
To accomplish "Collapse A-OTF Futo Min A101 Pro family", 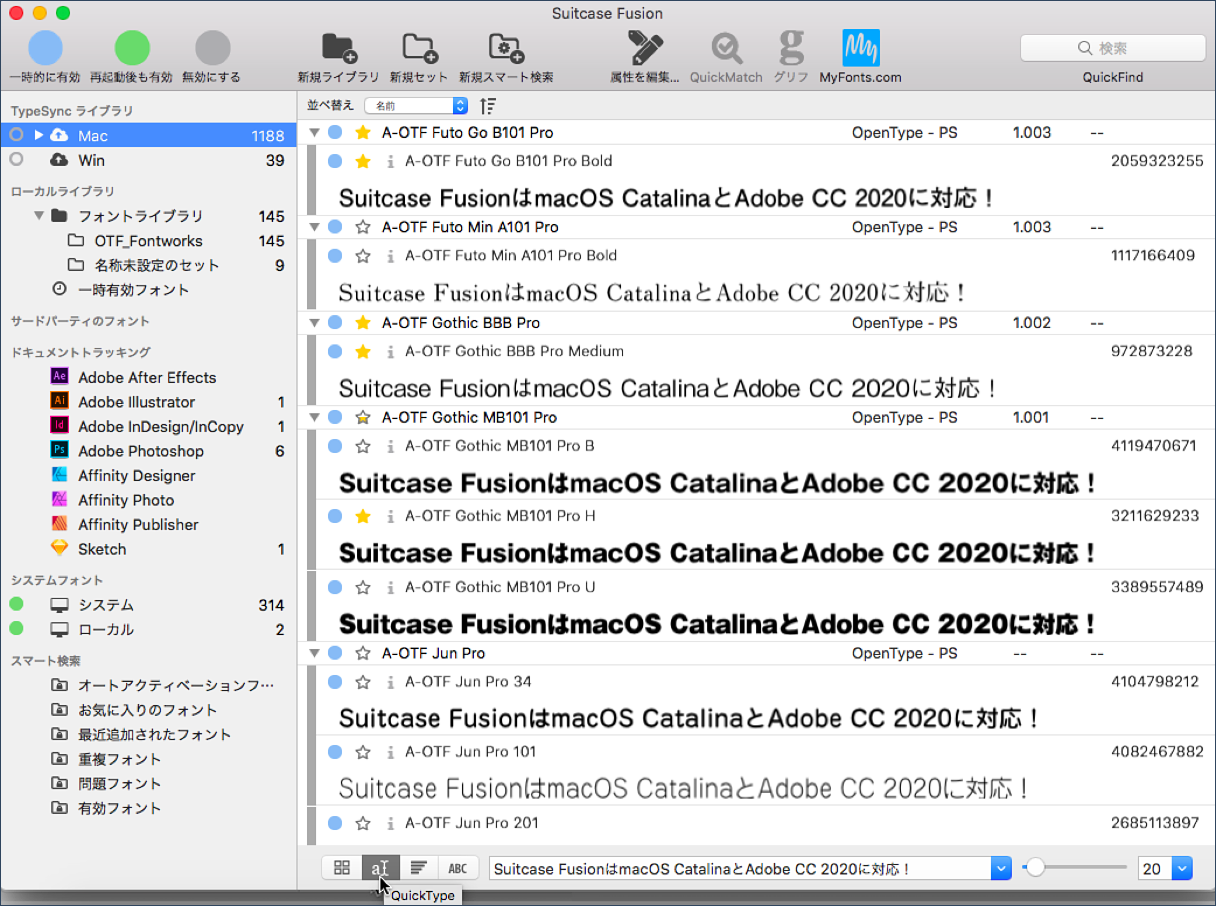I will 315,227.
